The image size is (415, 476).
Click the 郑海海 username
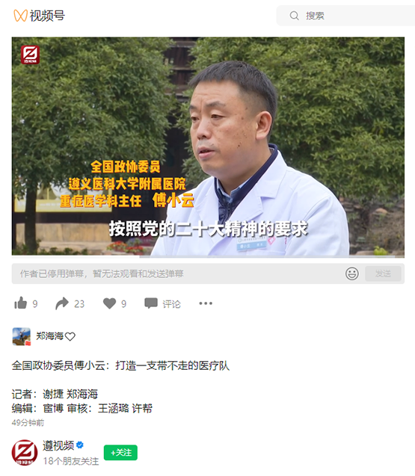pyautogui.click(x=50, y=336)
